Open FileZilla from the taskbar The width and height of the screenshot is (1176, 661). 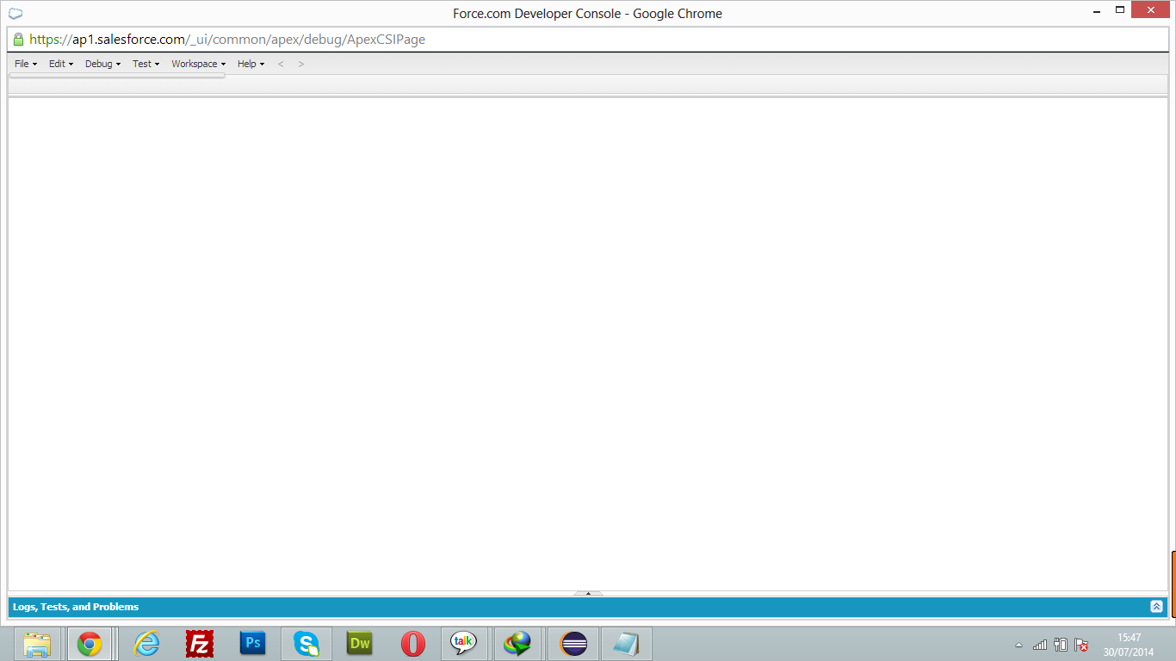click(200, 644)
